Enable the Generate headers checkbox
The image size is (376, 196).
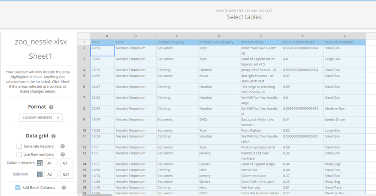[19, 147]
